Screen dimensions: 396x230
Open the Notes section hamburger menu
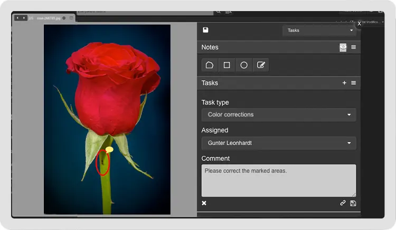[x=354, y=47]
